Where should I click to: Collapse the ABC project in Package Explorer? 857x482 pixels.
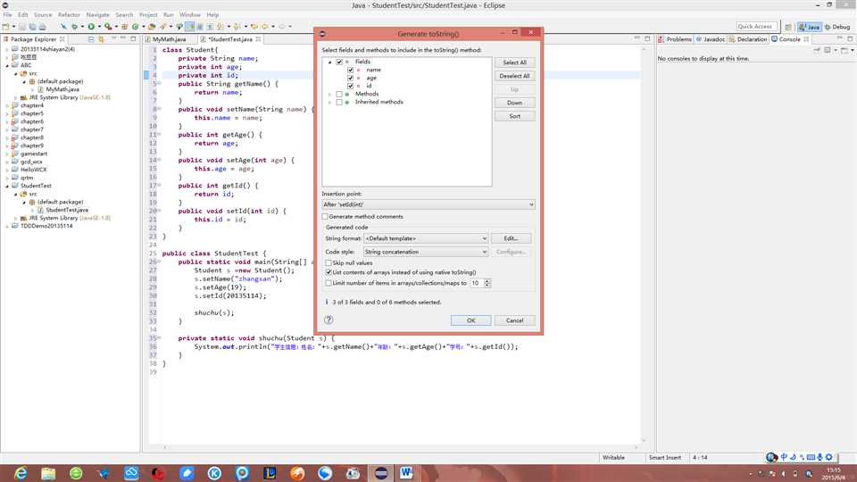click(x=7, y=65)
